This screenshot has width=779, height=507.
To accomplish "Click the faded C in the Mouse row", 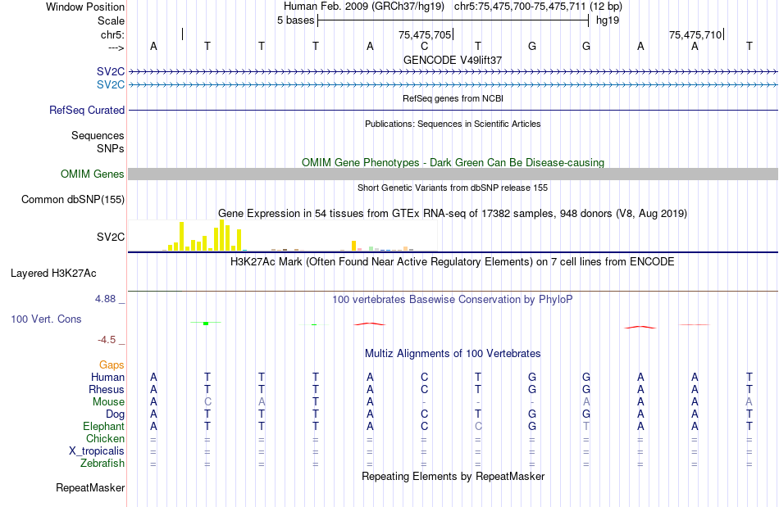I will 207,401.
